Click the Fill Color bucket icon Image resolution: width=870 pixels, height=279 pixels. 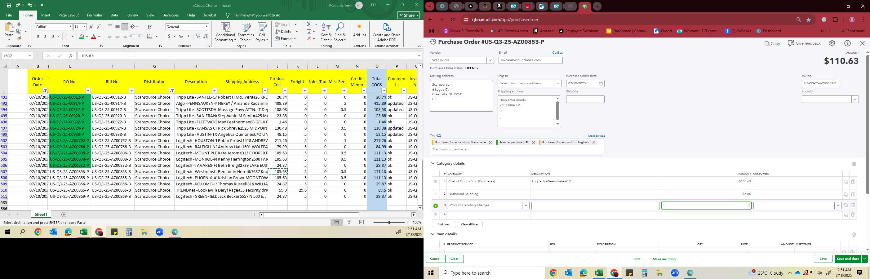[82, 37]
